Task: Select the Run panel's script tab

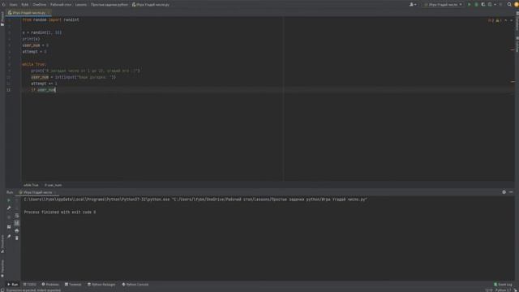Action: pyautogui.click(x=37, y=192)
